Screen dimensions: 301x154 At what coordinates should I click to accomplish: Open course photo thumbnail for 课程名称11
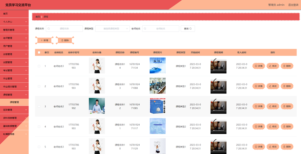pyautogui.click(x=158, y=126)
